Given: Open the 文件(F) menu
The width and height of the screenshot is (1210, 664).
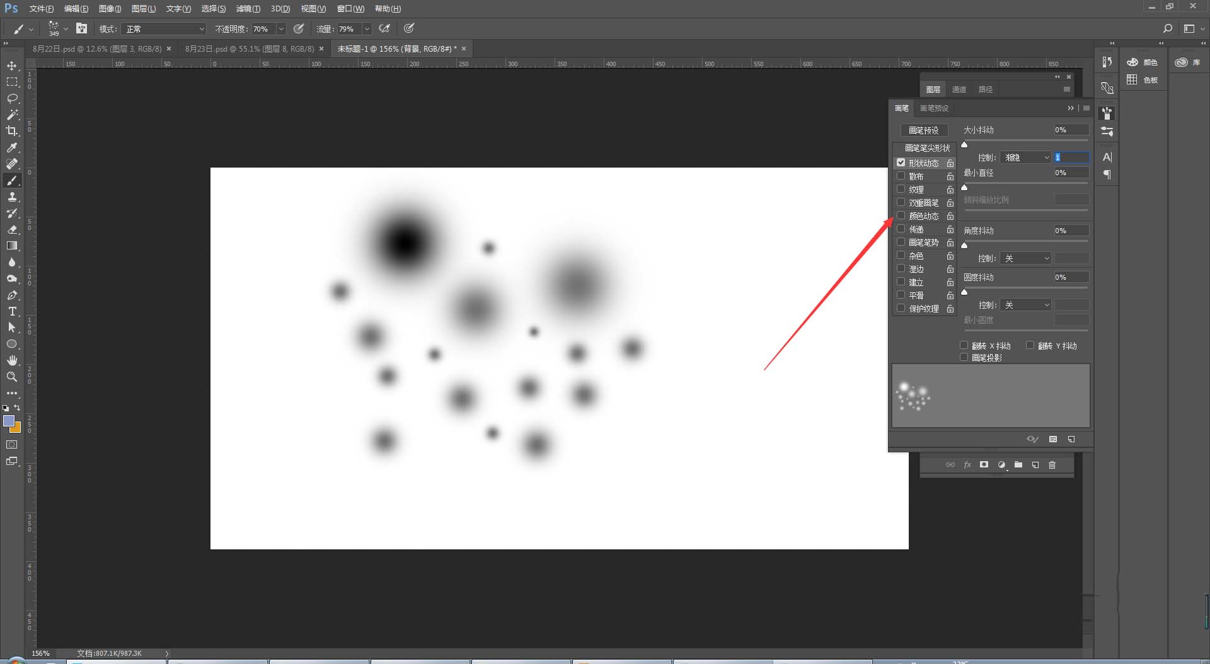Looking at the screenshot, I should (42, 9).
